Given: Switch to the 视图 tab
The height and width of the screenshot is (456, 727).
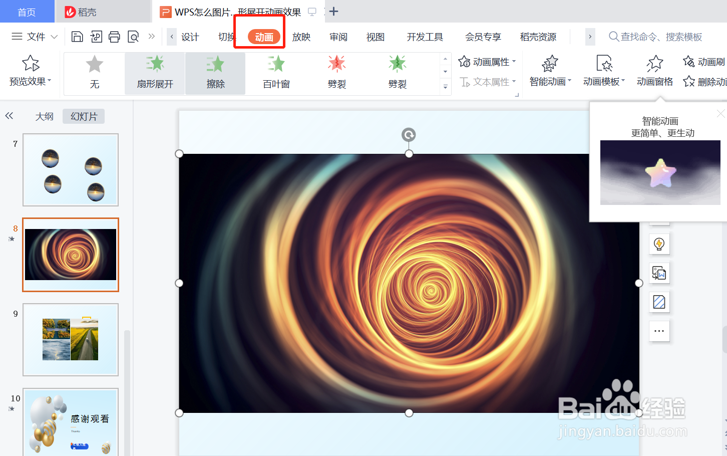Looking at the screenshot, I should (376, 37).
